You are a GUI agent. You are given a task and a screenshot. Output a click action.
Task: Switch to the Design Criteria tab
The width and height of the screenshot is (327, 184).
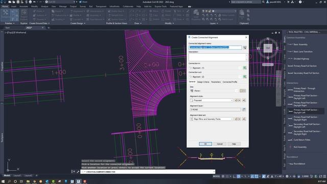pos(203,82)
